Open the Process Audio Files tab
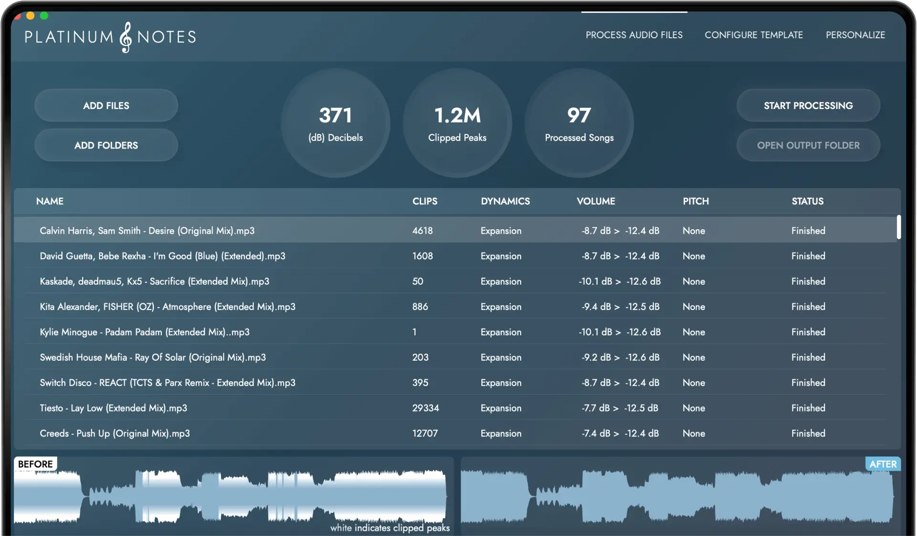This screenshot has height=536, width=917. point(634,35)
